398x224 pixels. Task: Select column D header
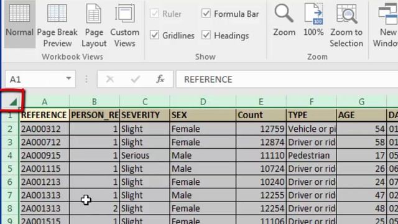203,102
